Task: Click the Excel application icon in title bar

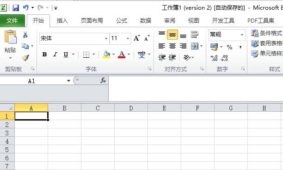Action: tap(3, 8)
